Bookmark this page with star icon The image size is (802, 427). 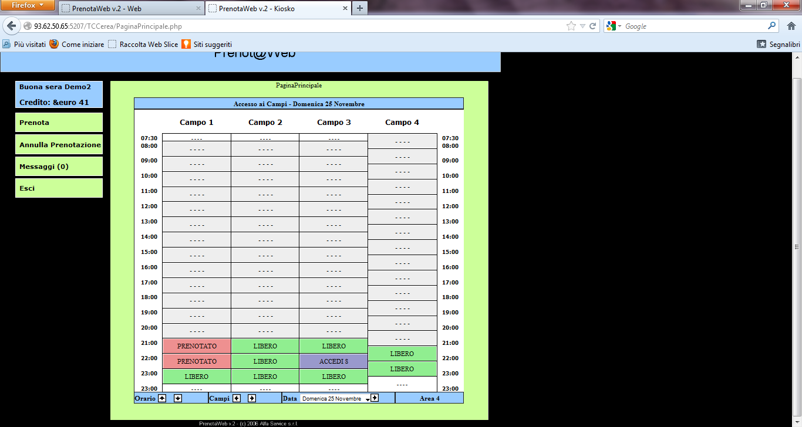pyautogui.click(x=571, y=26)
